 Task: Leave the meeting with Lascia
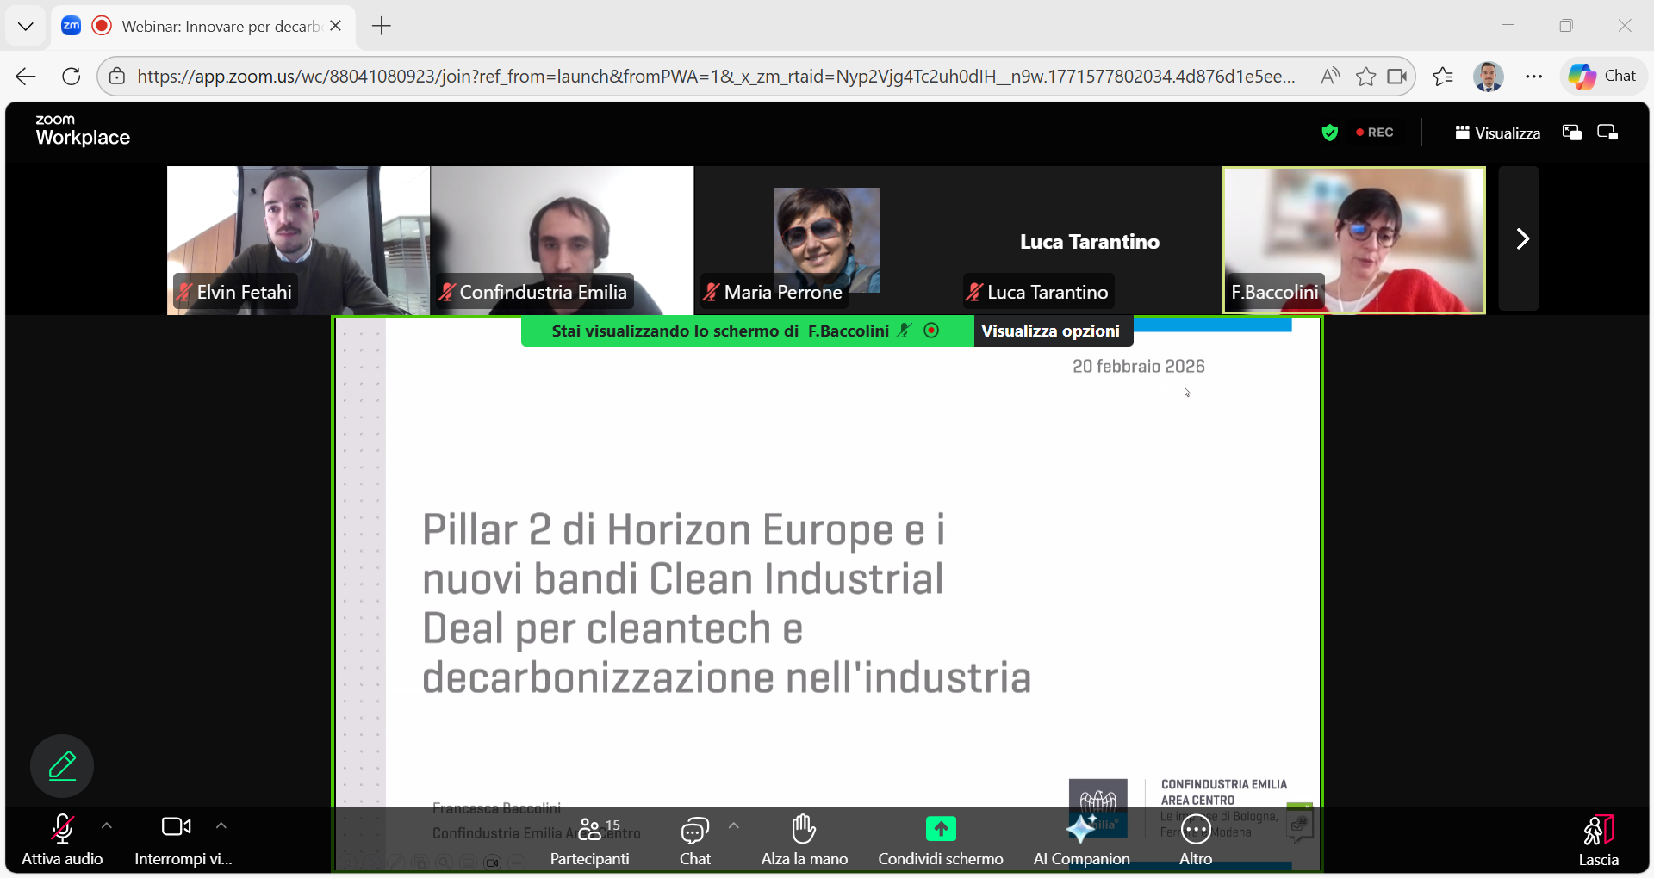1598,840
